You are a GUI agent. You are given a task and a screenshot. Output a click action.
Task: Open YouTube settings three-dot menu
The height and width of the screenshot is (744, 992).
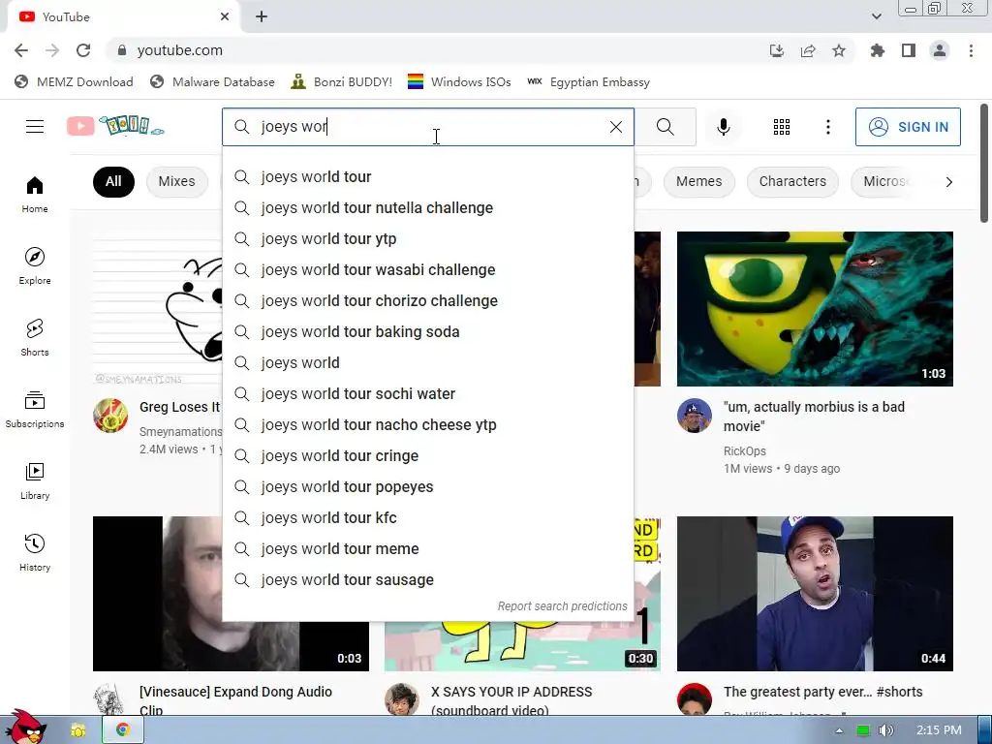[x=827, y=127]
